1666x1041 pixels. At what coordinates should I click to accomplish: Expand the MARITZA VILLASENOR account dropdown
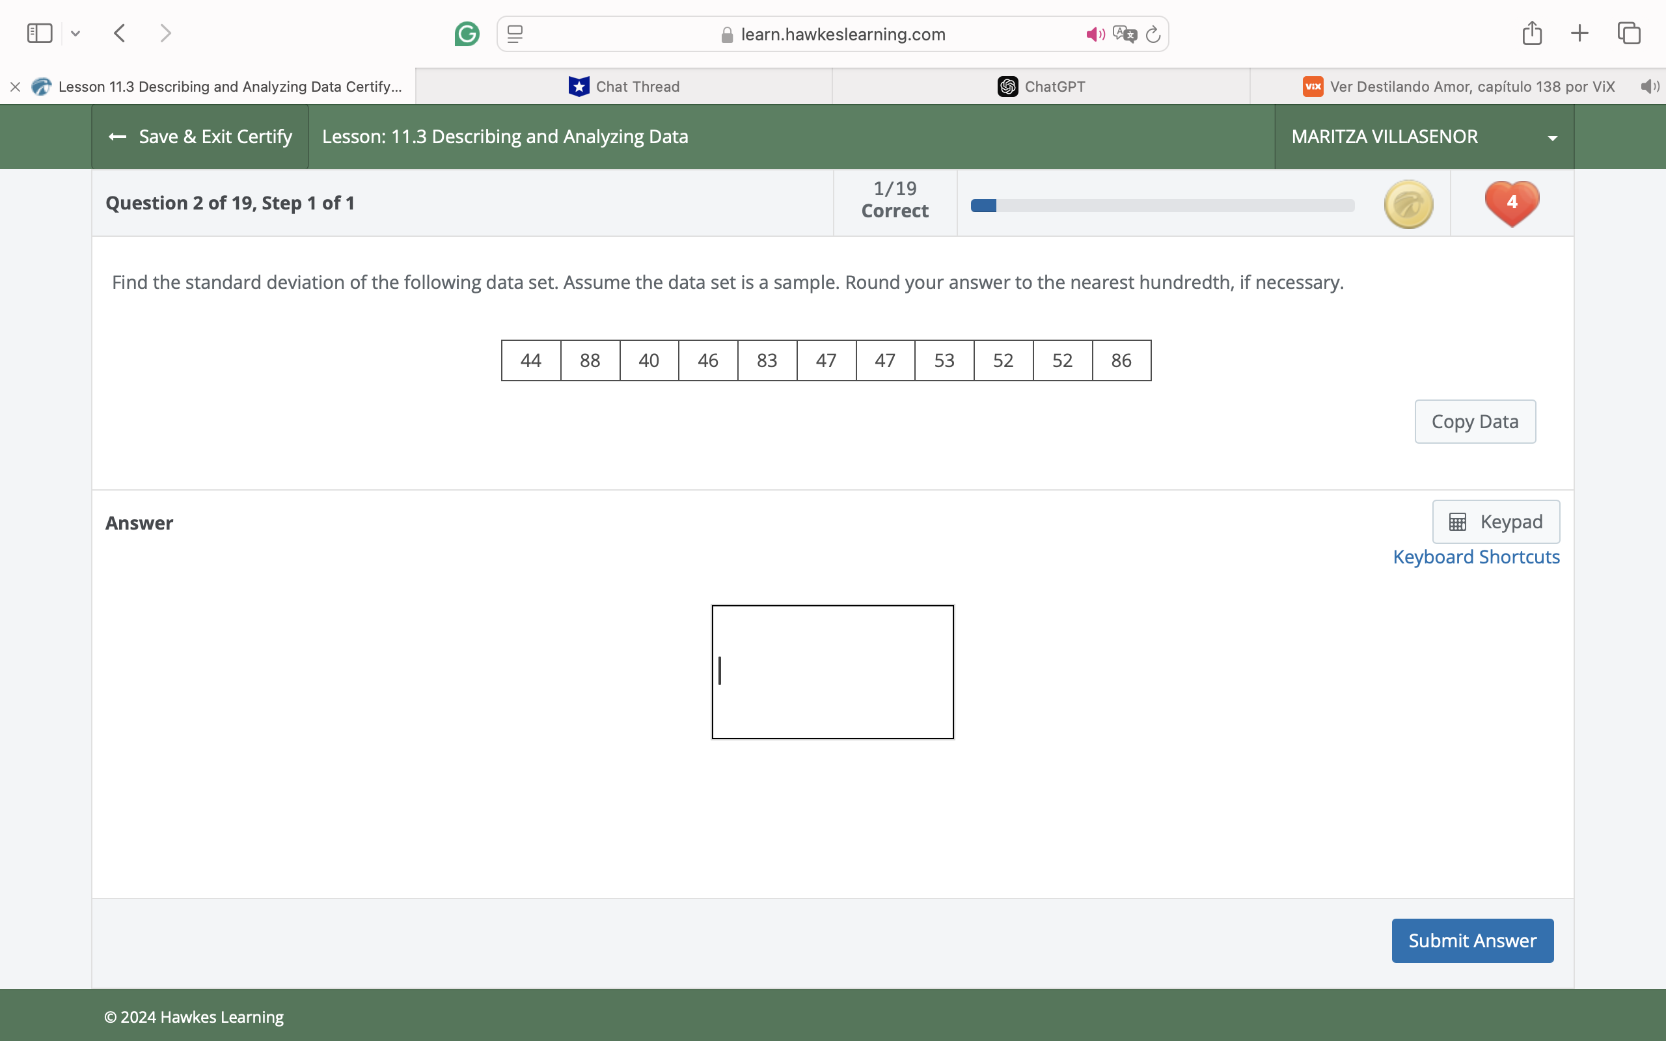tap(1552, 137)
